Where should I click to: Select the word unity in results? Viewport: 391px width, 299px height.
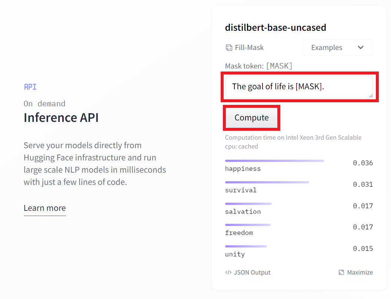[x=235, y=254]
